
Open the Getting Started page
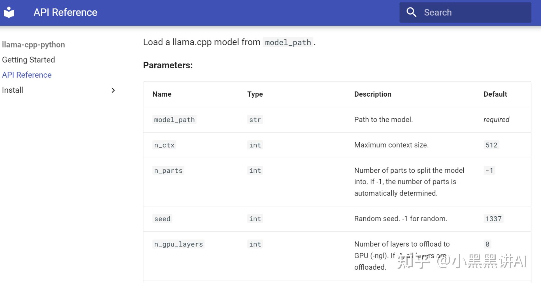(28, 60)
